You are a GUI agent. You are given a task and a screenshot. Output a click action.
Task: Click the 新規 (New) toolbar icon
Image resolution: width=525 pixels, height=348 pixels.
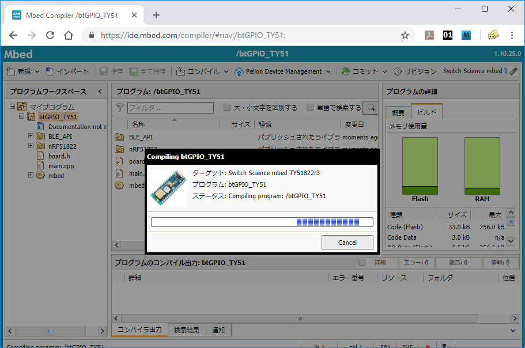(11, 71)
